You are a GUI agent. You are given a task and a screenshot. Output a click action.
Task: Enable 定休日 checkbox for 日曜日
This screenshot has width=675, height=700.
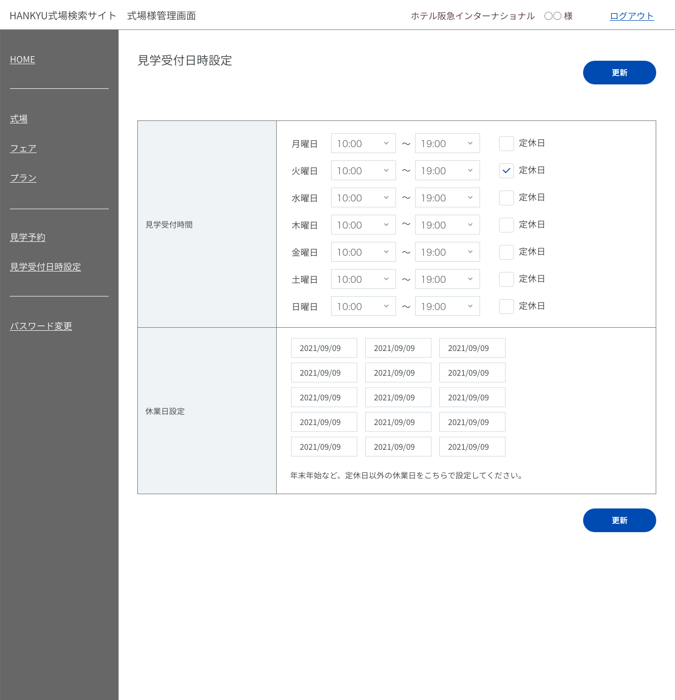pos(506,307)
